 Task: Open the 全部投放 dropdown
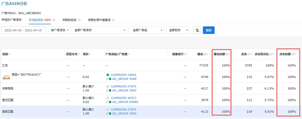click(178, 30)
